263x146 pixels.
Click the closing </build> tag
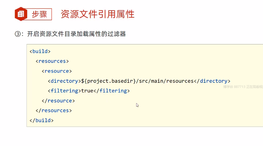click(x=41, y=120)
